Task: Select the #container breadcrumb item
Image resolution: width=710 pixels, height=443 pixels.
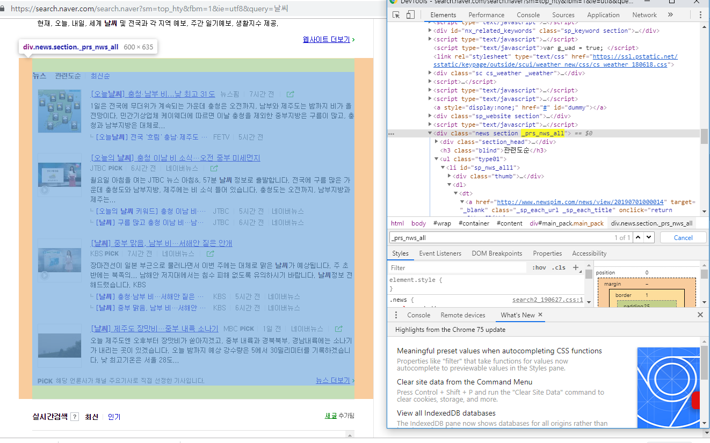Action: 474,223
